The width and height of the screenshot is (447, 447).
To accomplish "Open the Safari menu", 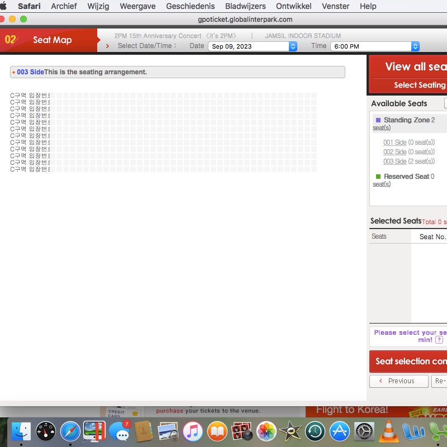I will click(29, 6).
